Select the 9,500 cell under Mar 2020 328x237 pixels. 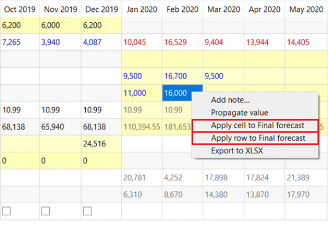click(x=216, y=76)
